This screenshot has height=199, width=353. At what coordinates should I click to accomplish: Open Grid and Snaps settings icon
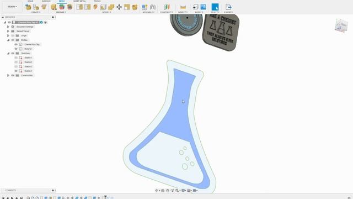189,190
